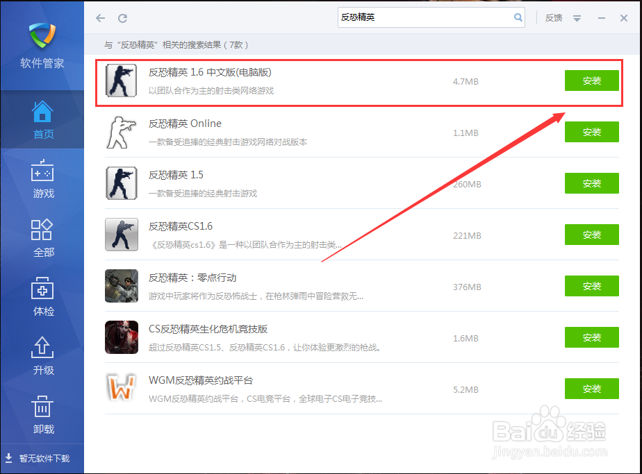Screen dimensions: 642x474
Task: Open the 体检 checkup tab
Action: (x=42, y=297)
